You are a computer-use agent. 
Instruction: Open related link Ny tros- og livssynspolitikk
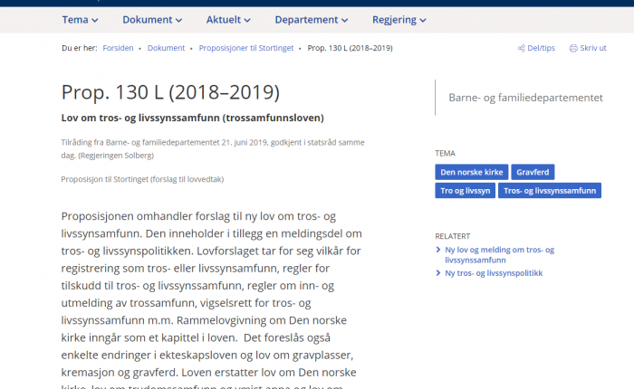494,273
